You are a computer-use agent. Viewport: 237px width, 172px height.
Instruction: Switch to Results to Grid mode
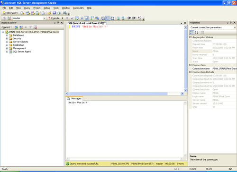(108, 18)
